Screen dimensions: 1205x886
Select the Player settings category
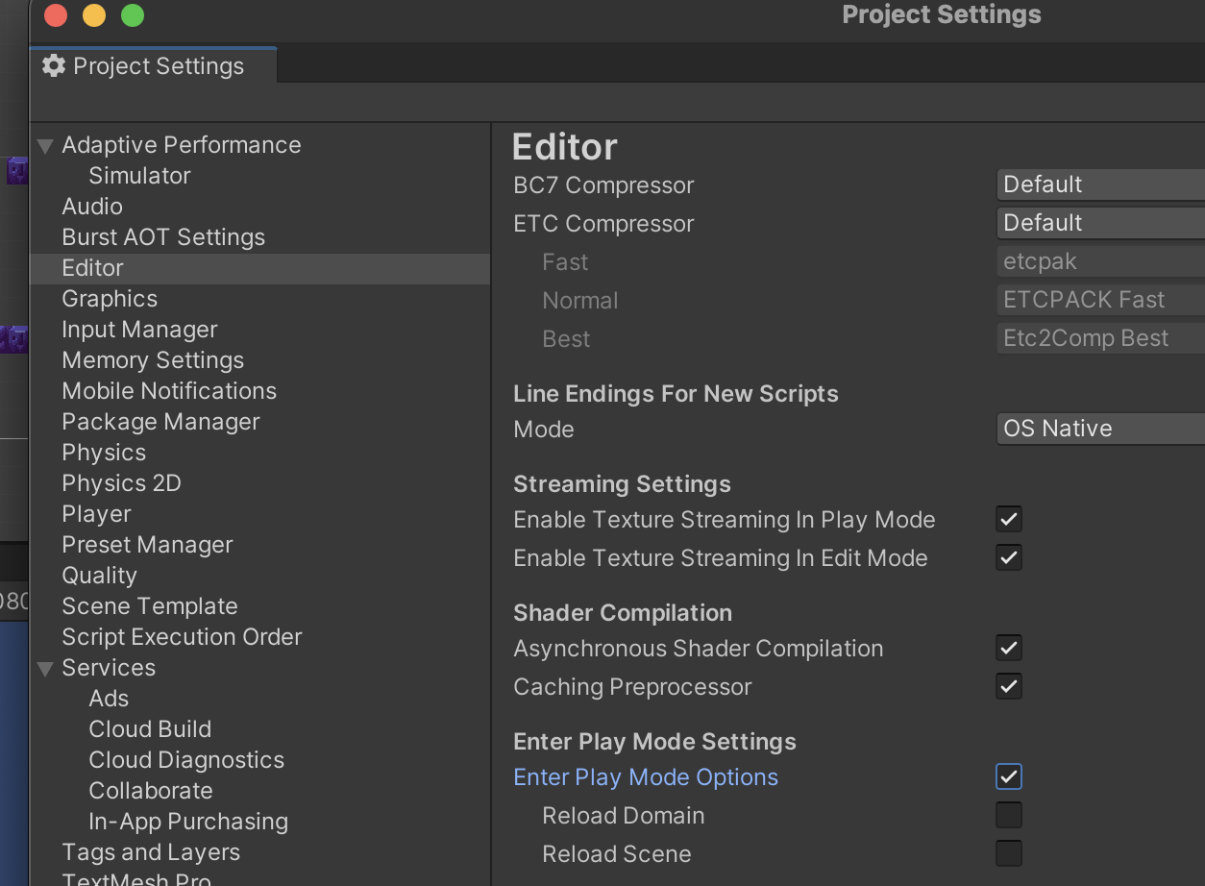point(96,514)
